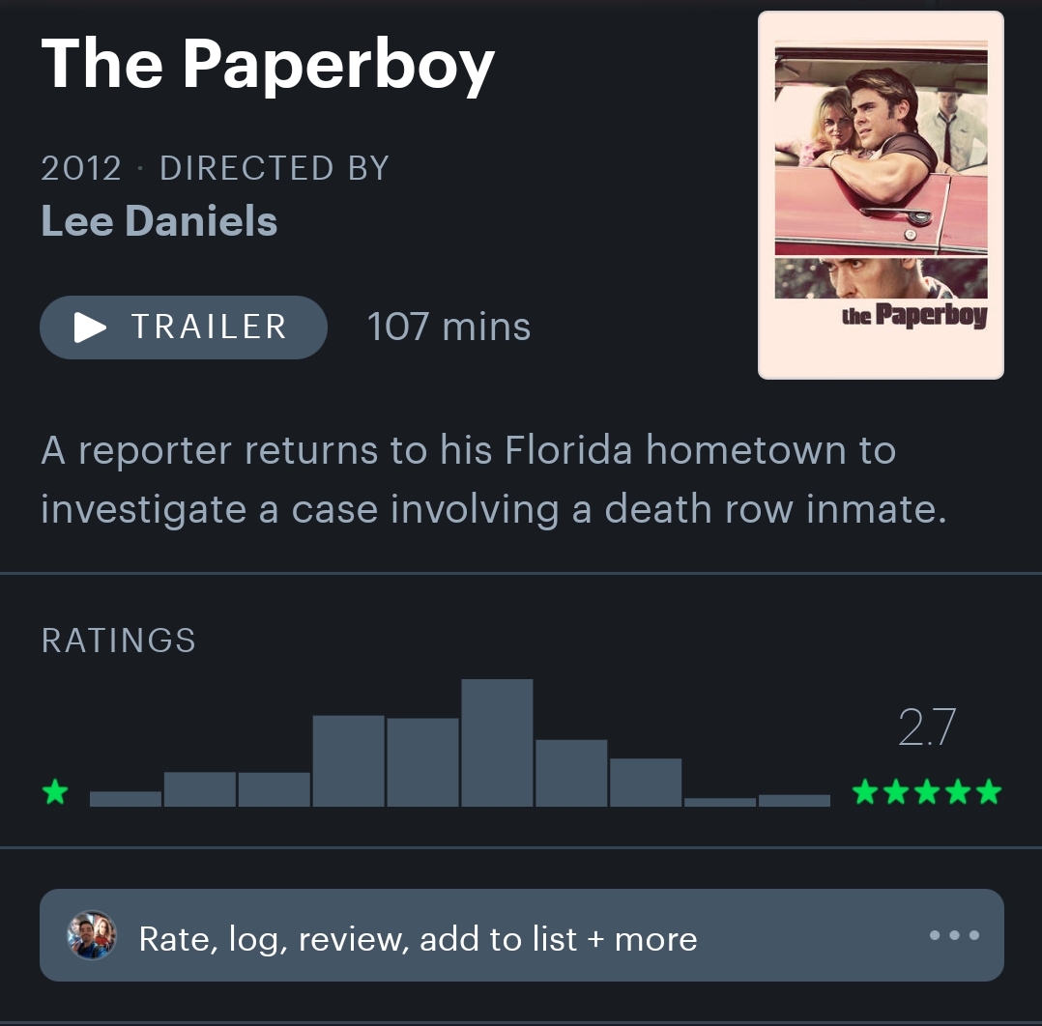Click the single green star beside histogram

click(x=55, y=791)
